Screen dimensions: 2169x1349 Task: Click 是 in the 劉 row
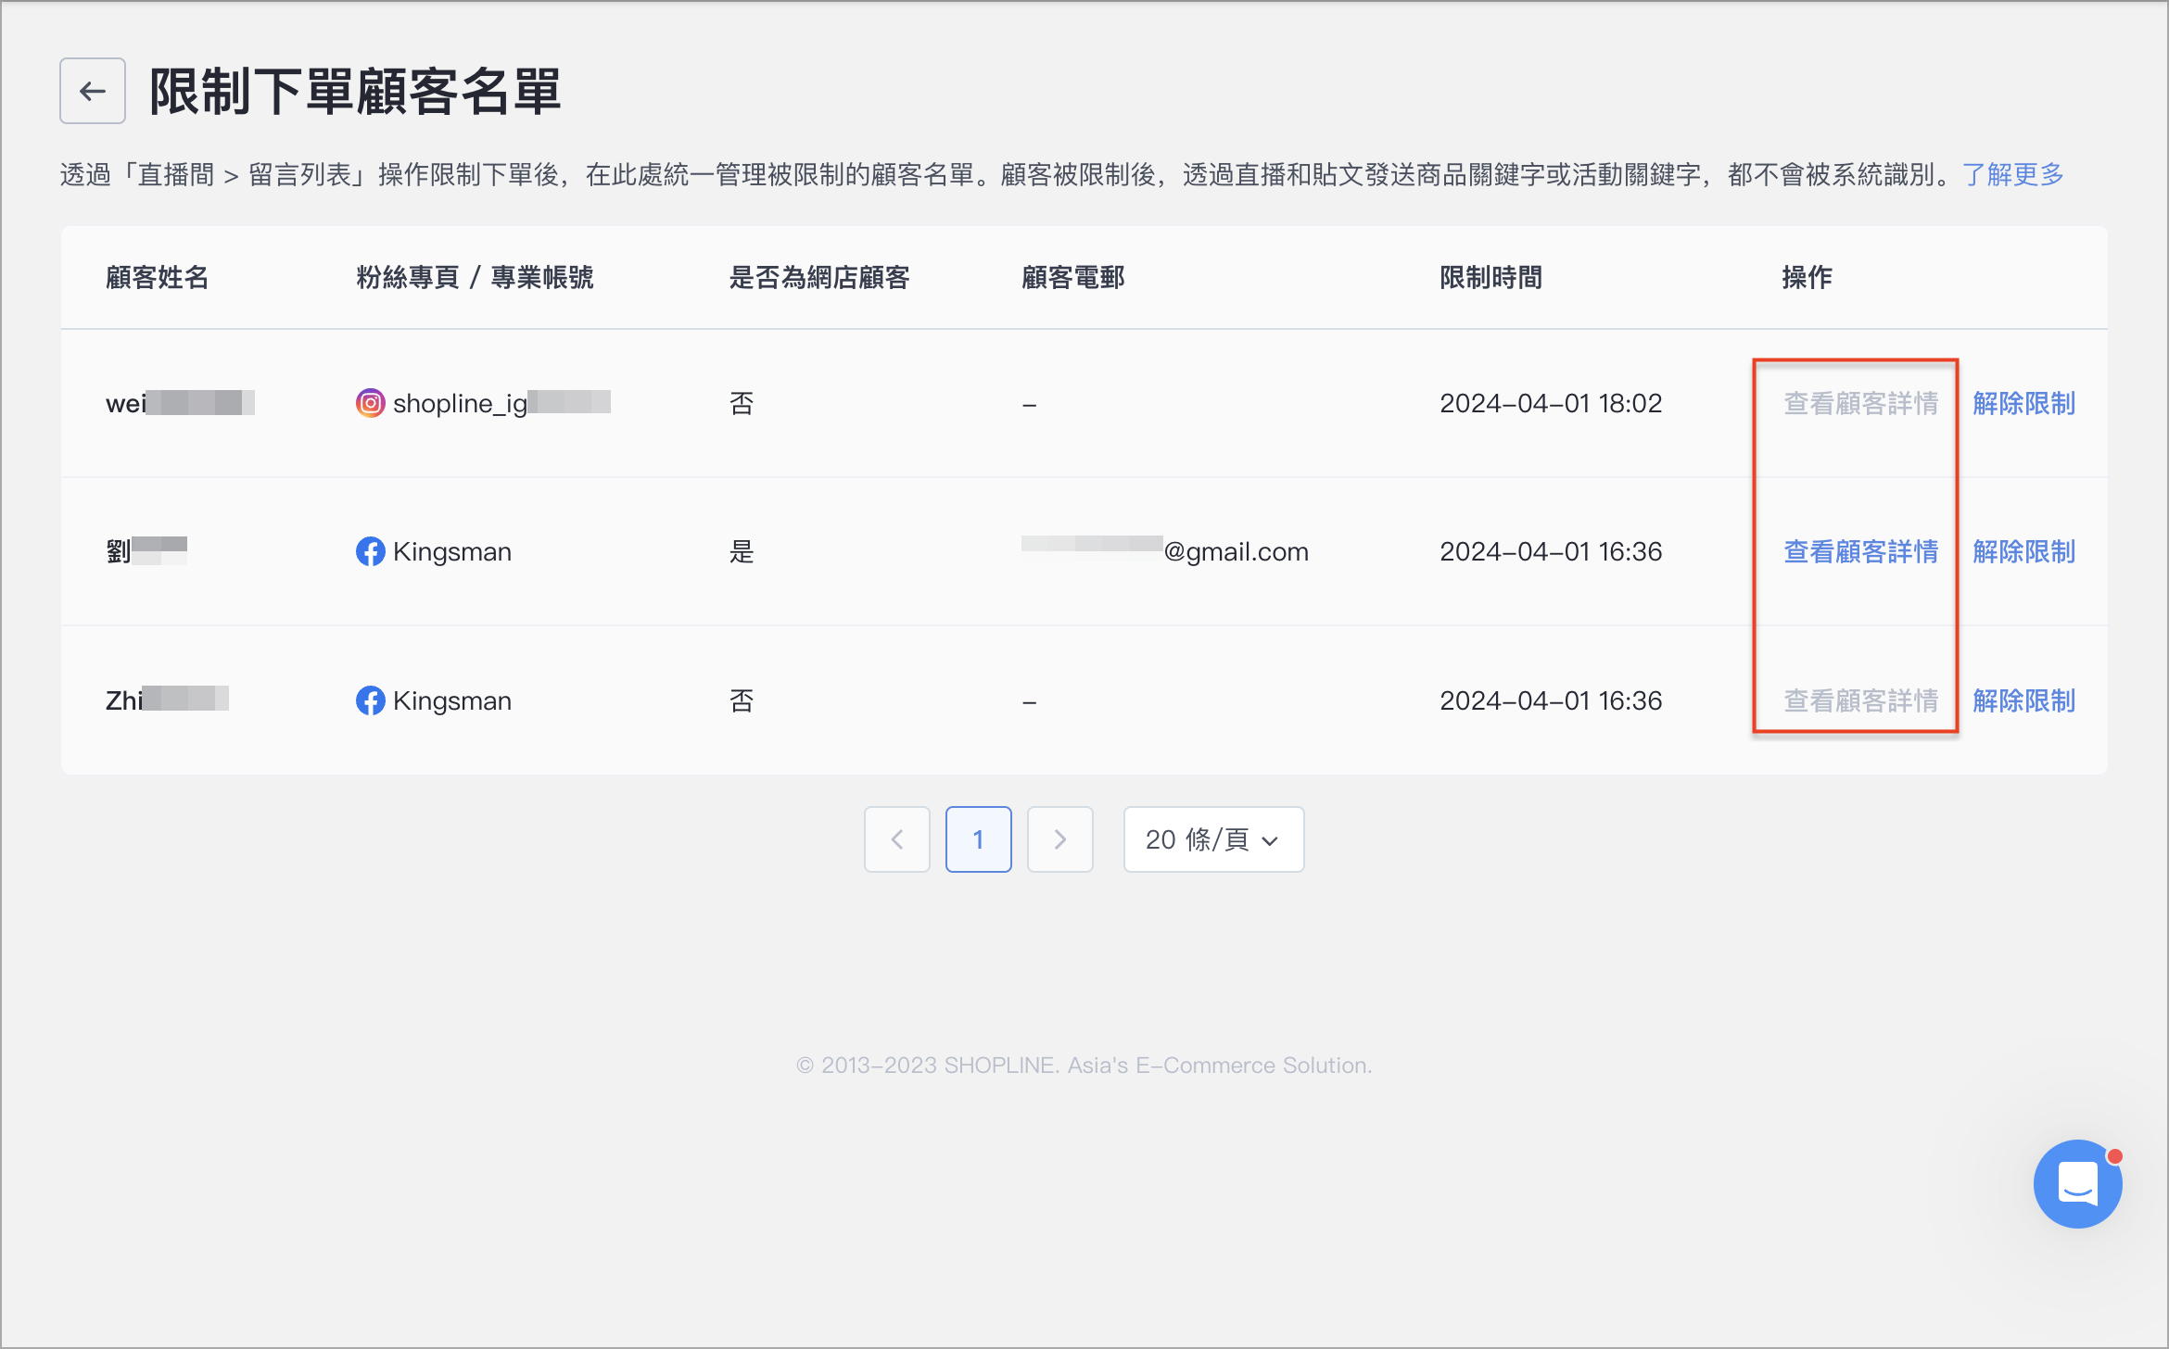[x=742, y=551]
